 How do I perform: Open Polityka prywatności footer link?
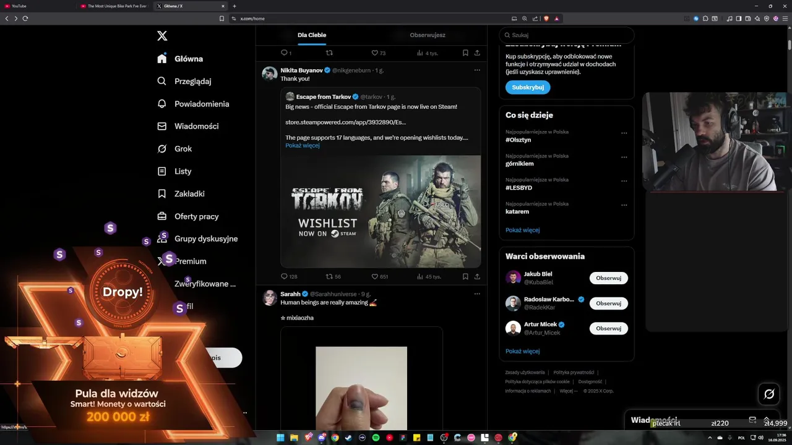[x=574, y=373]
